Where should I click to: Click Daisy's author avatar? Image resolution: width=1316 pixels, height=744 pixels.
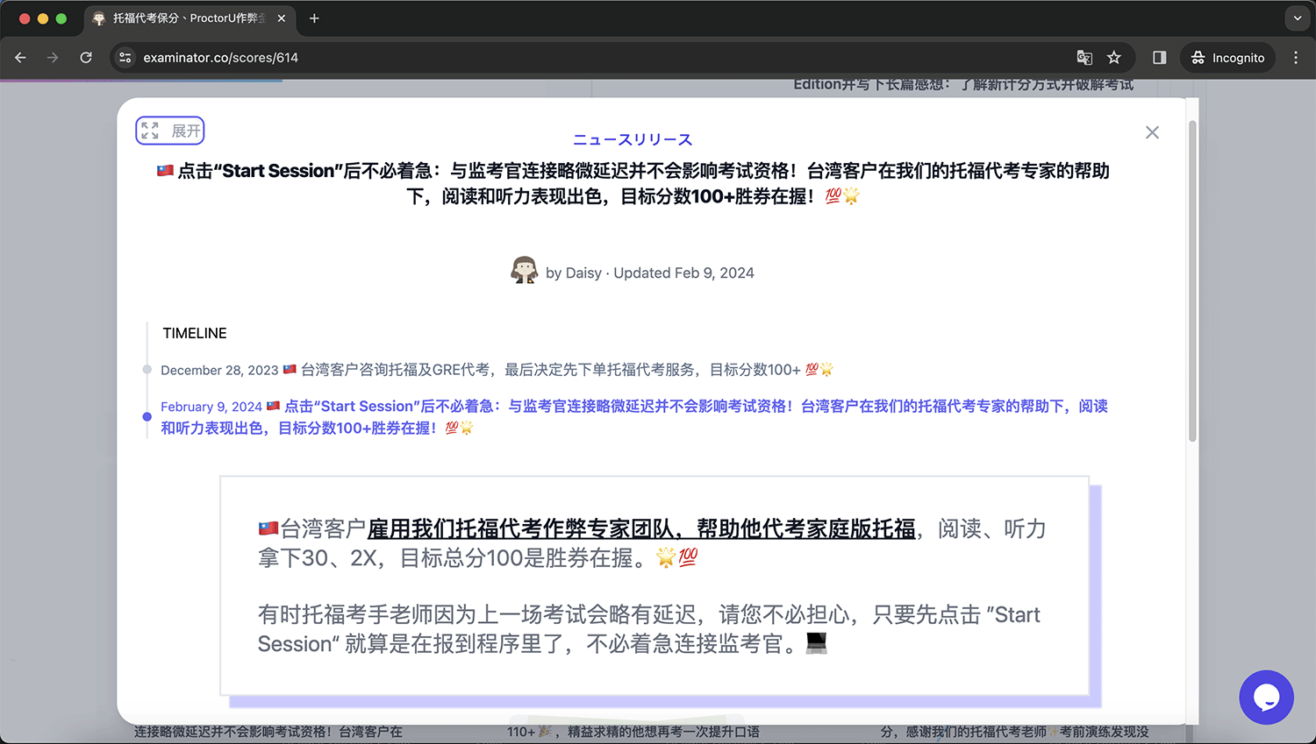coord(525,271)
